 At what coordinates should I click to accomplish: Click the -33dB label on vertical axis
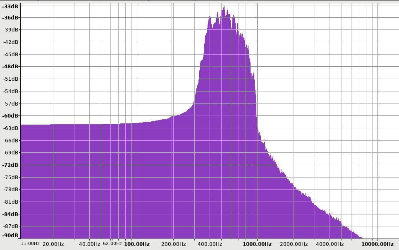pyautogui.click(x=10, y=7)
